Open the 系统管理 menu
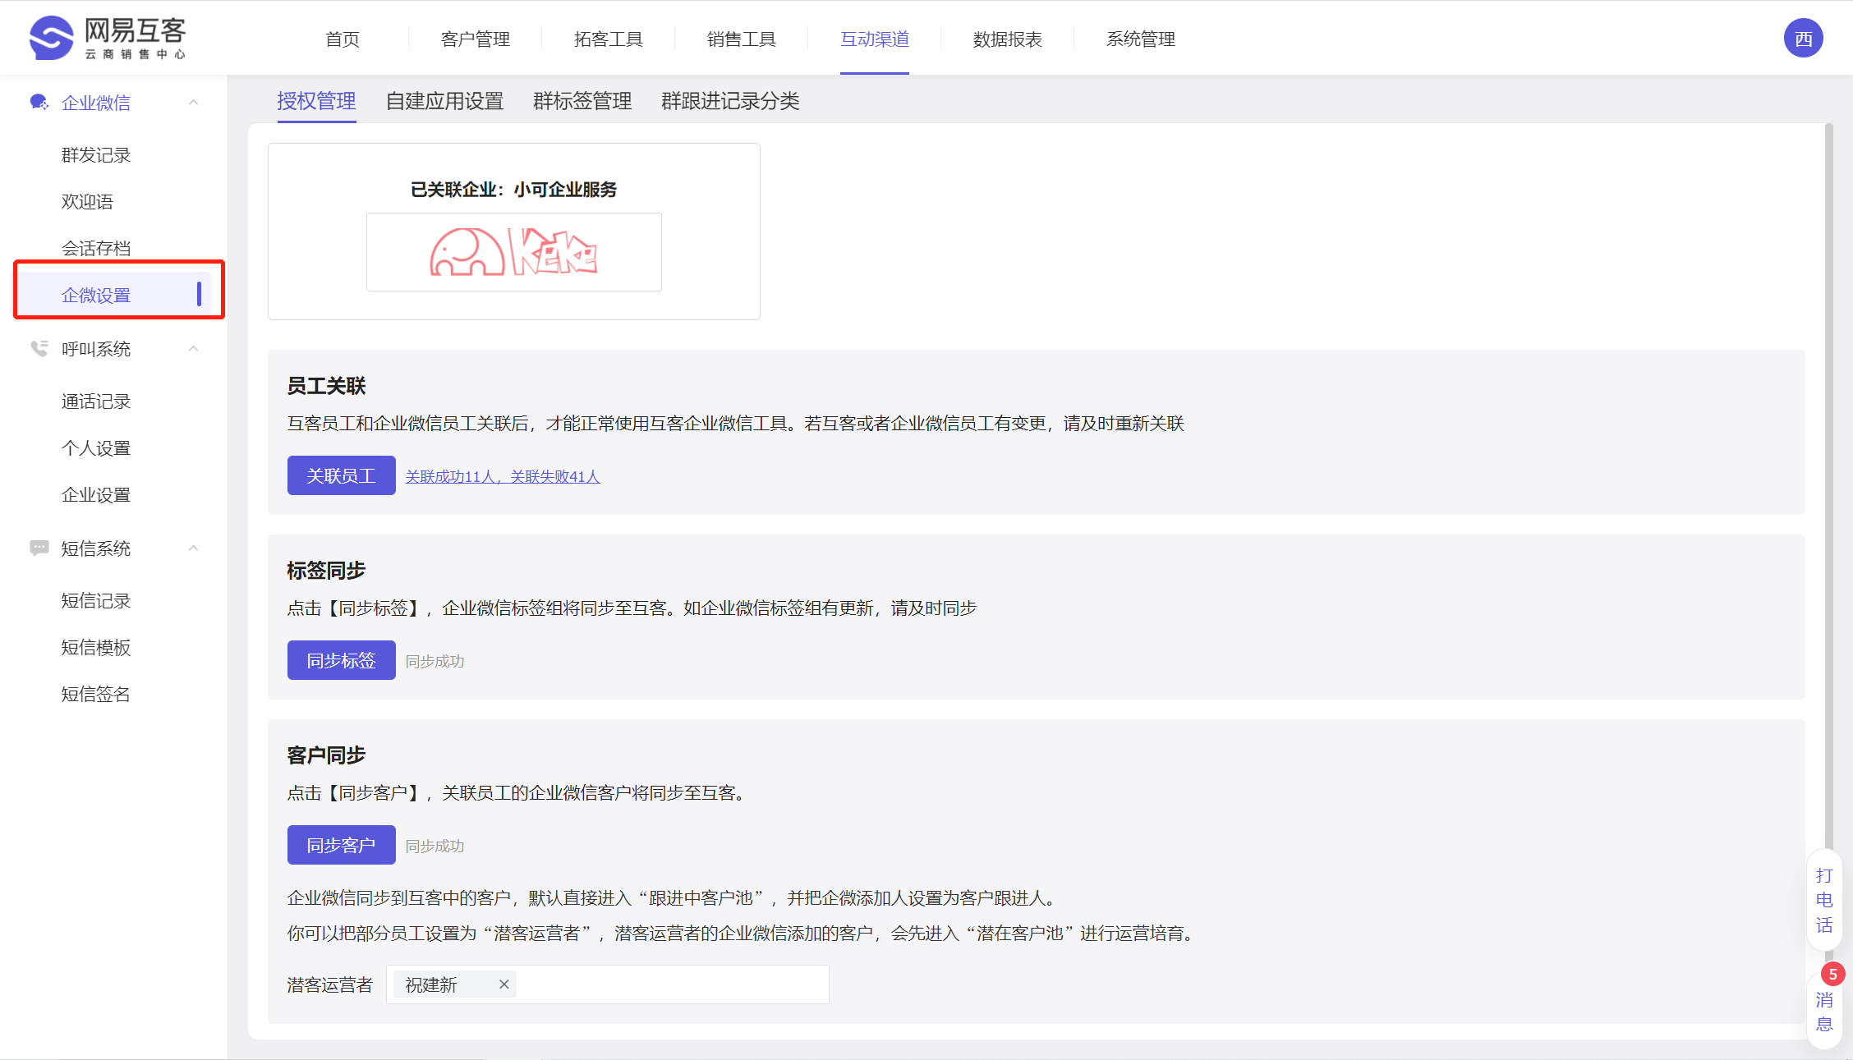 [1141, 39]
